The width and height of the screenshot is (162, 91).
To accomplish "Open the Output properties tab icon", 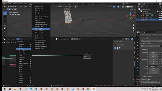I will [x=137, y=42].
